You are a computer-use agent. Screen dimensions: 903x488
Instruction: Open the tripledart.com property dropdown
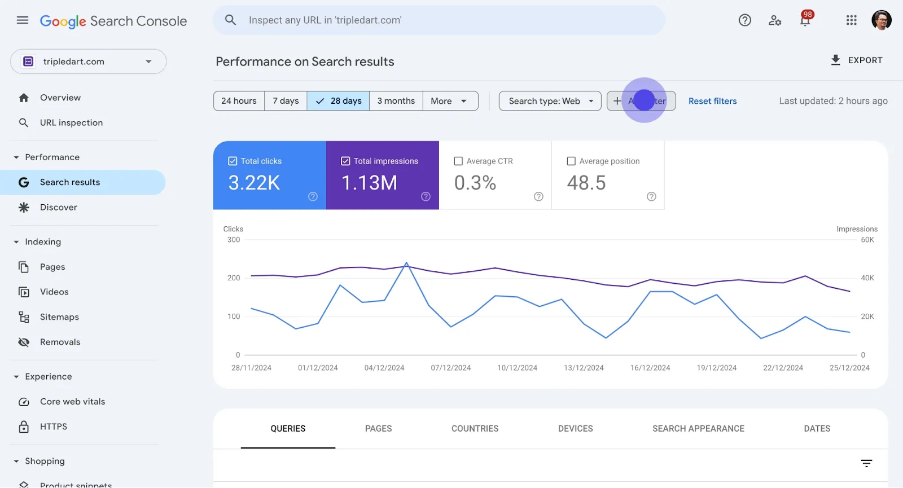[x=88, y=61]
